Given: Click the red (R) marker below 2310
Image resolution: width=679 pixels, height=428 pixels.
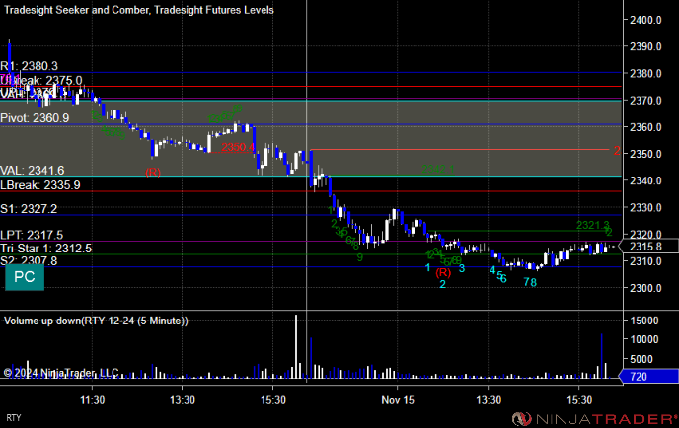Looking at the screenshot, I should pyautogui.click(x=443, y=272).
